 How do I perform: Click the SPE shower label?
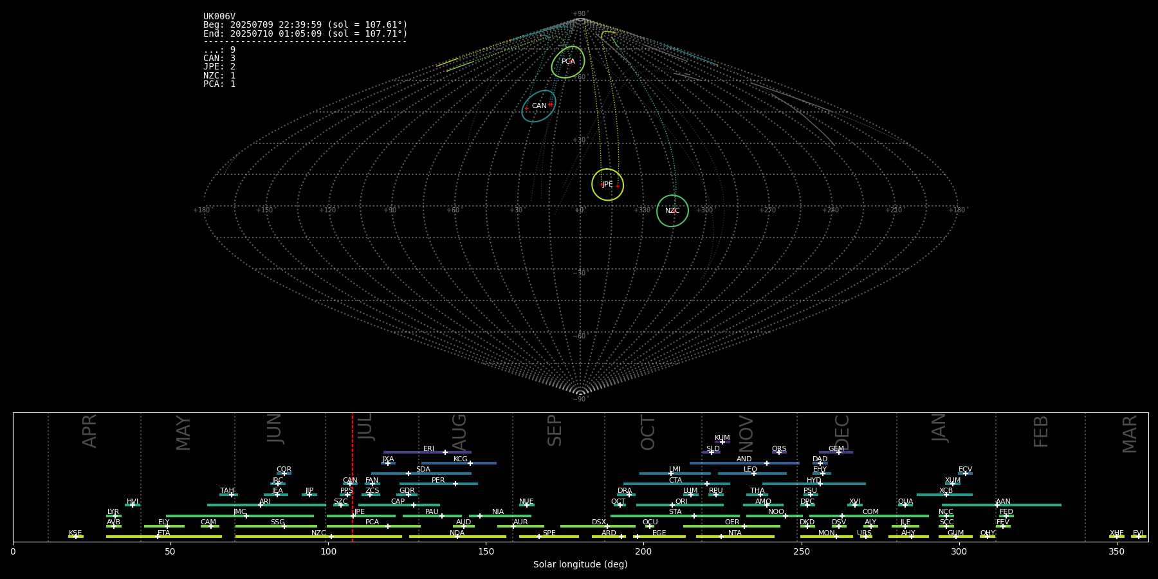549,533
